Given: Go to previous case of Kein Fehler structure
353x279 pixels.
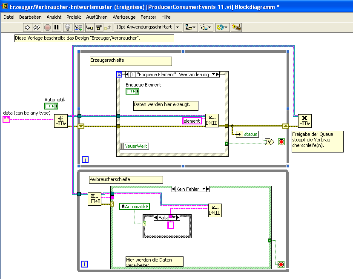Looking at the screenshot, I should [173, 189].
